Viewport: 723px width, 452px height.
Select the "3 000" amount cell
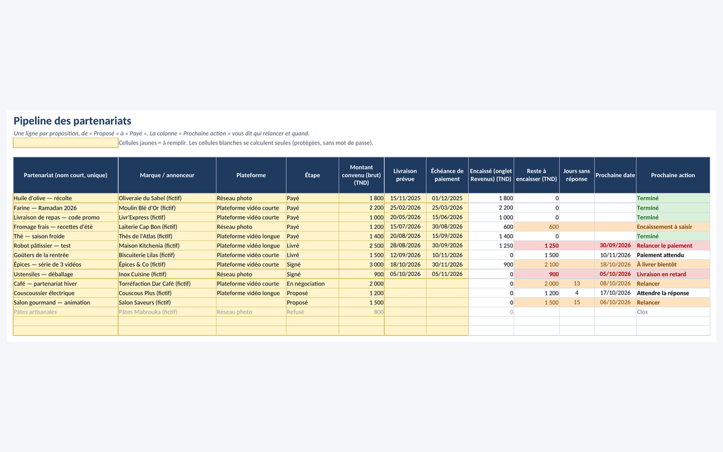click(361, 265)
